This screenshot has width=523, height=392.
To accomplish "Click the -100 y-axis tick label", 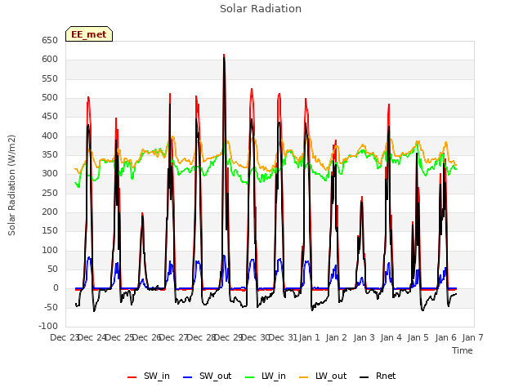I will tap(48, 327).
